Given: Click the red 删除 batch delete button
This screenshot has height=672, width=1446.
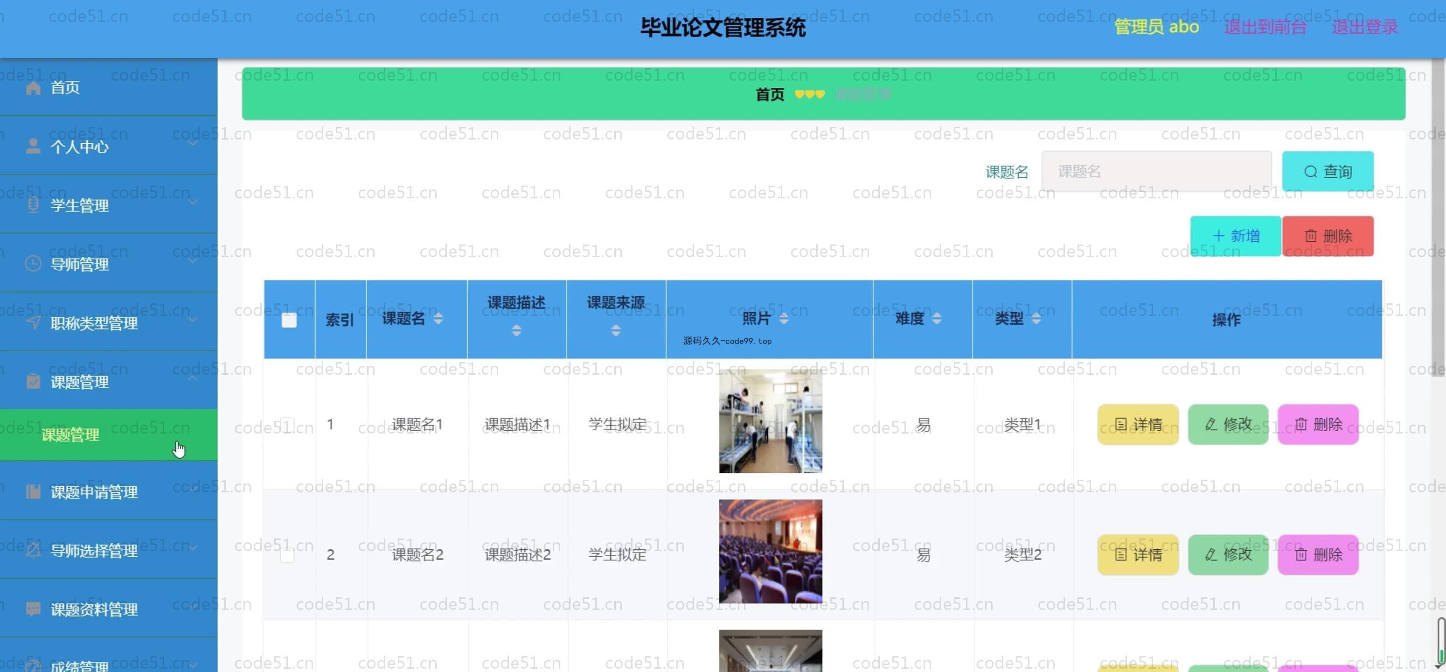Looking at the screenshot, I should pyautogui.click(x=1328, y=236).
